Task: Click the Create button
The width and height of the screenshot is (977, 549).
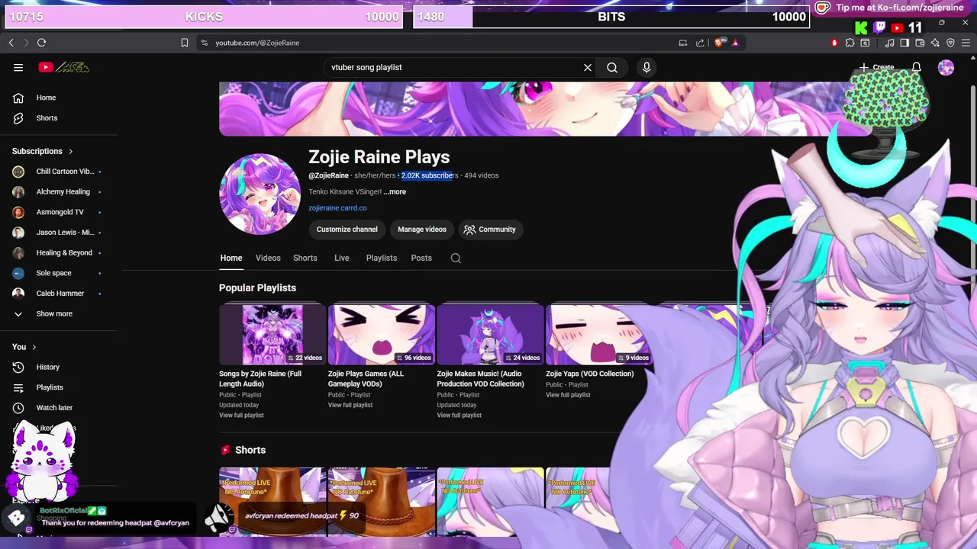Action: (876, 67)
